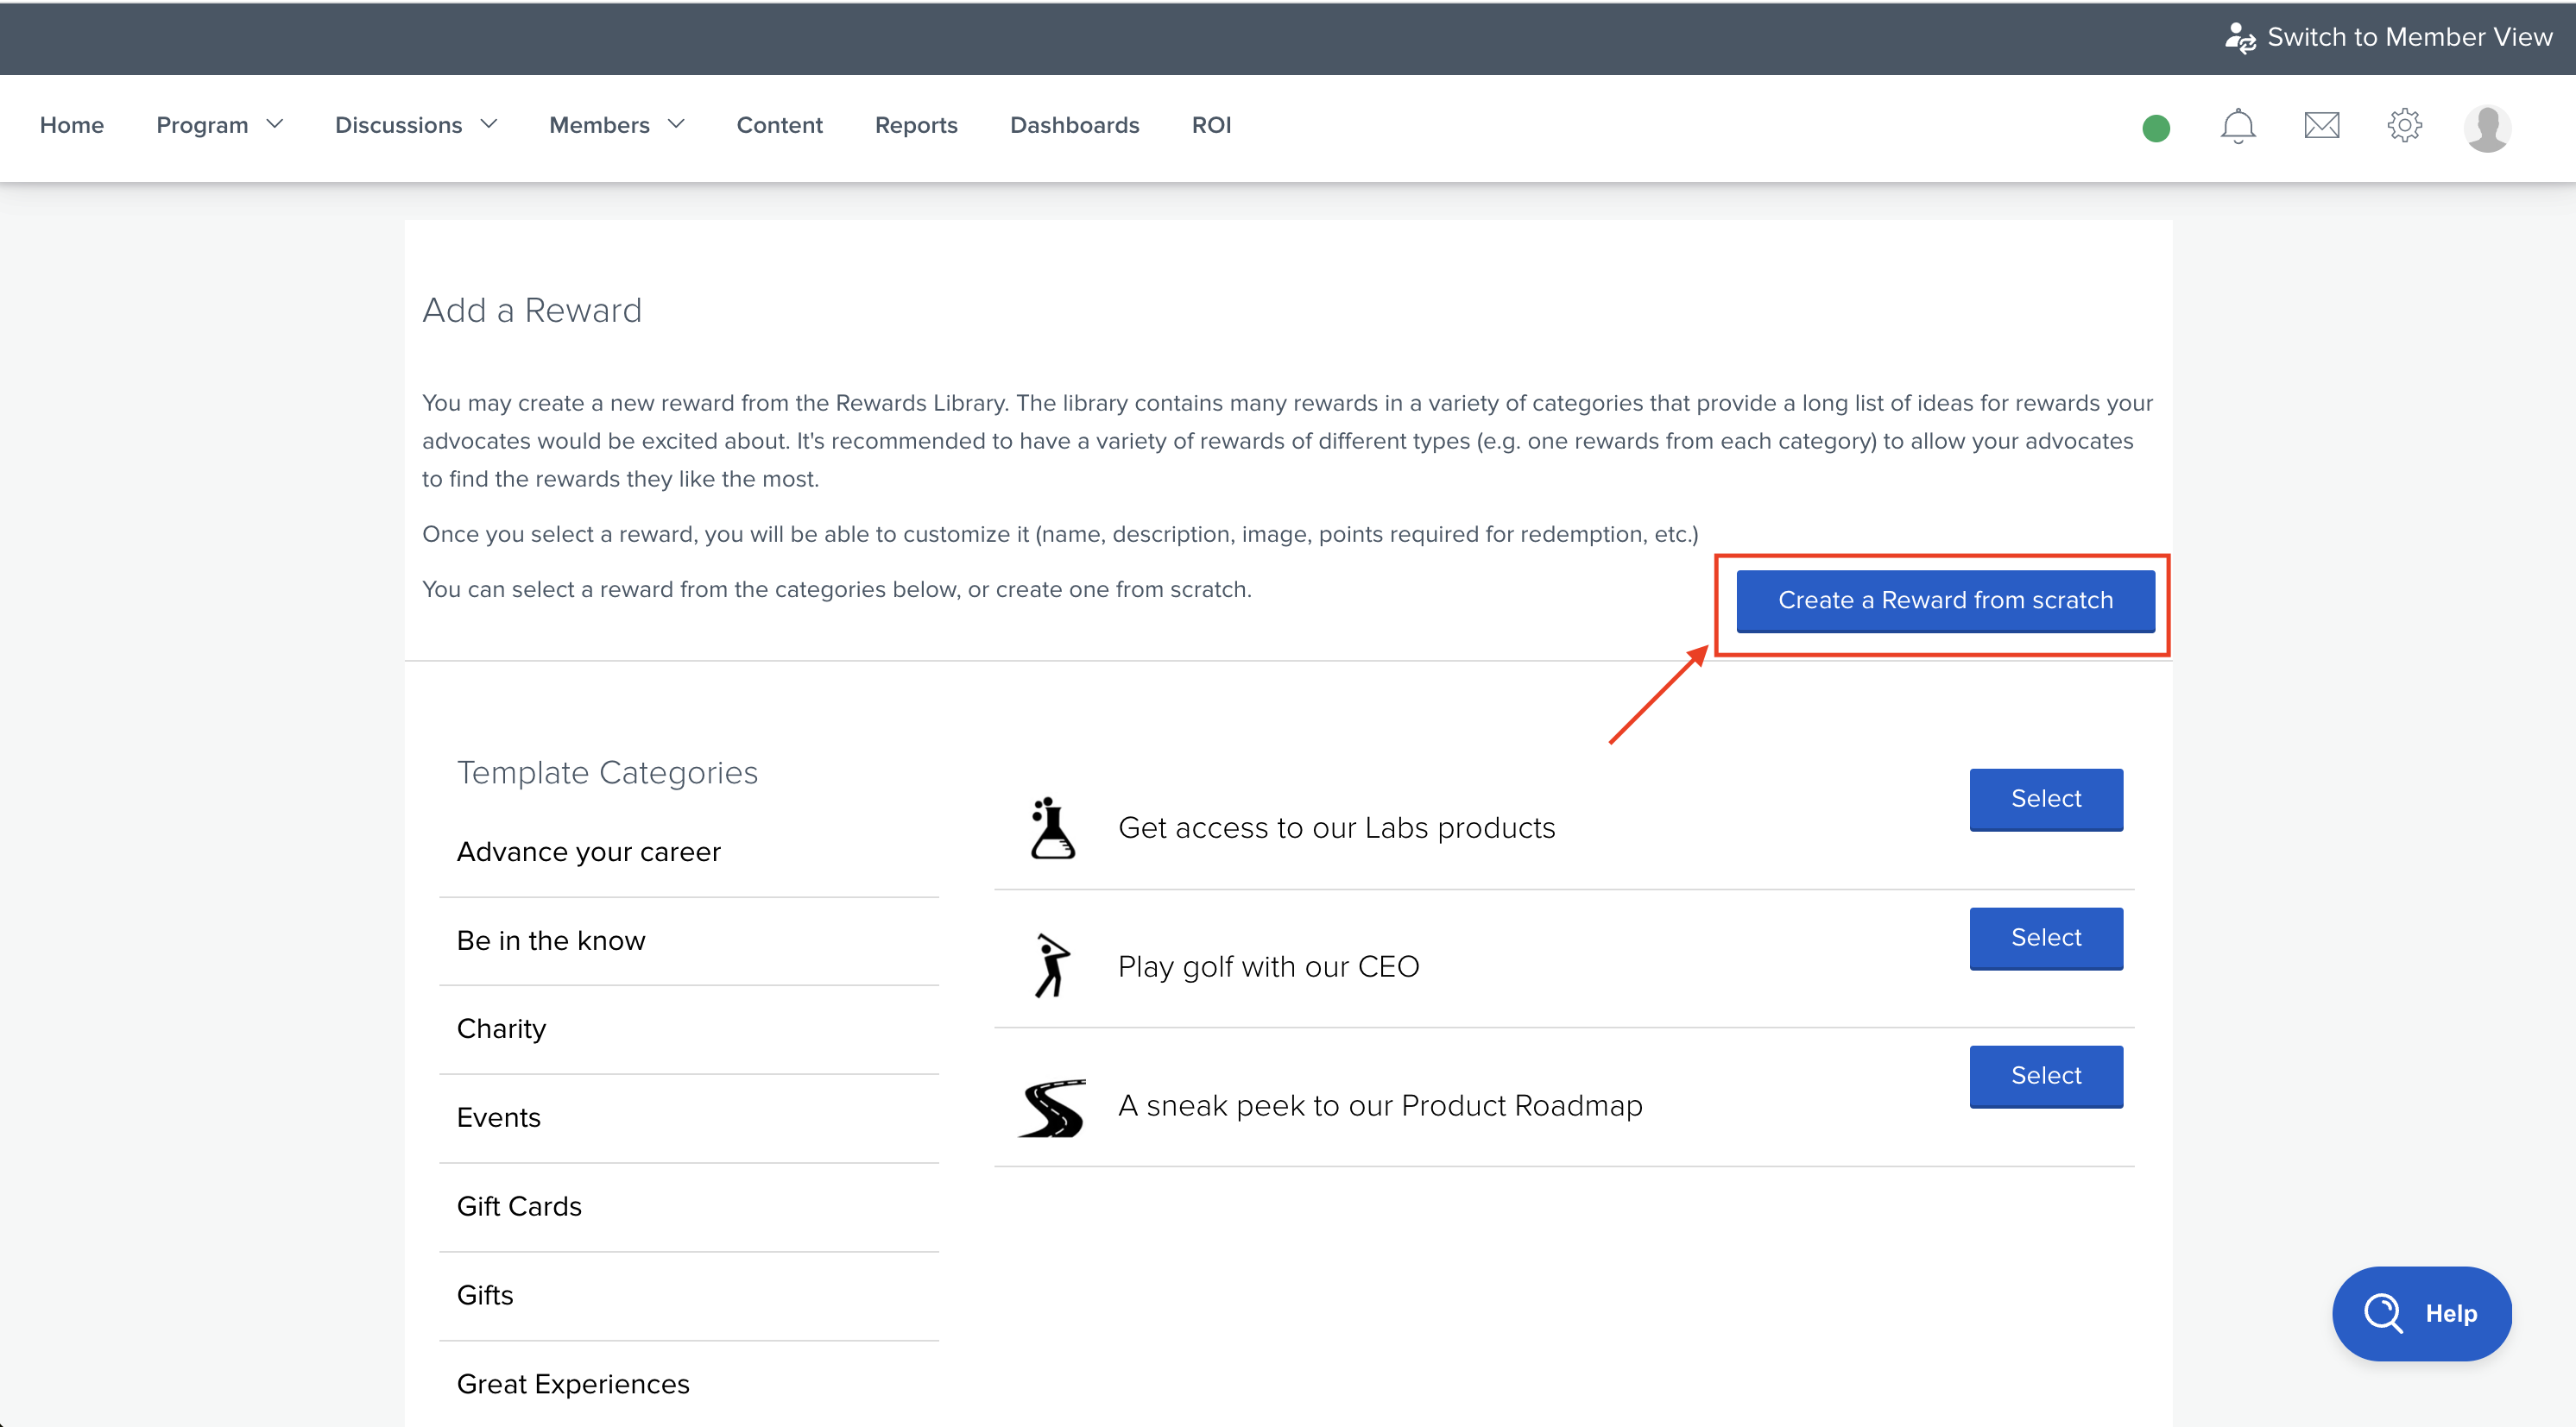Open the settings gear

[2404, 126]
